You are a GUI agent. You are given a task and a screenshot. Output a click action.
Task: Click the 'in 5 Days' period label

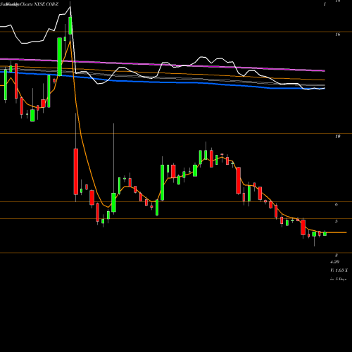coord(338,279)
